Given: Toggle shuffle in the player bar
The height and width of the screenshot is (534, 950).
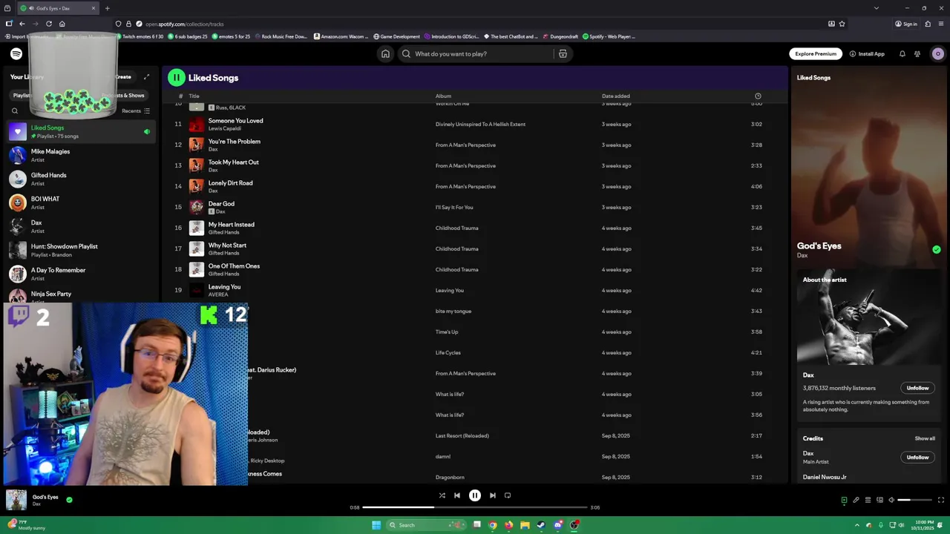Looking at the screenshot, I should (442, 495).
